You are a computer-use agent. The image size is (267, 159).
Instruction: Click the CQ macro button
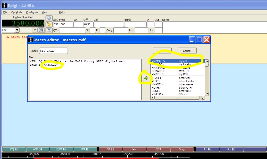click(14, 149)
